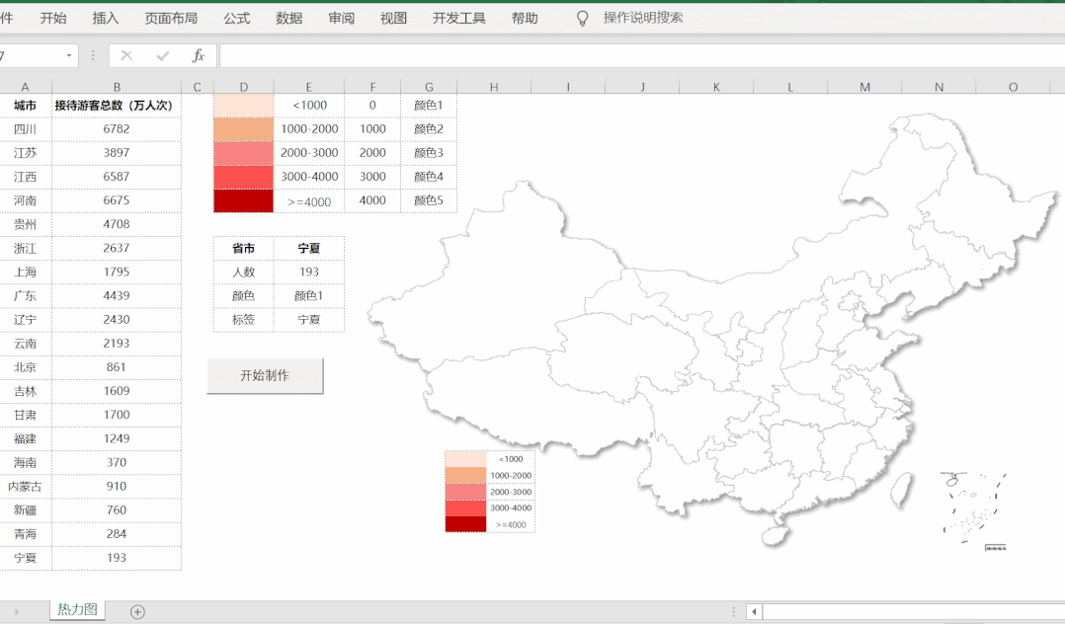The image size is (1065, 624).
Task: Select cell containing 青海
Action: click(x=25, y=534)
